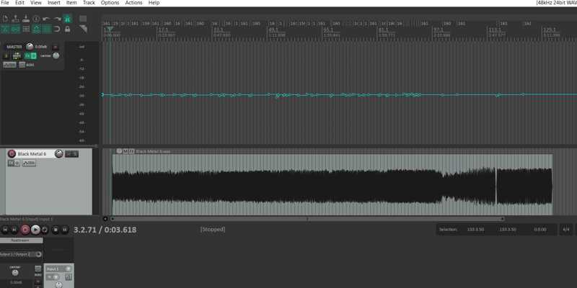
Task: Click the transport Go to start button
Action: 5,230
